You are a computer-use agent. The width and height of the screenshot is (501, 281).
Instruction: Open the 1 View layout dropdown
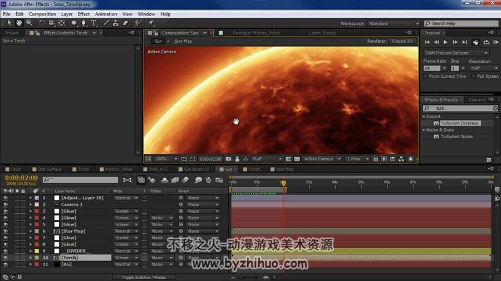(x=357, y=159)
